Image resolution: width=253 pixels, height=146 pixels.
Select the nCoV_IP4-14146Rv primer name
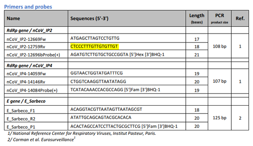click(x=26, y=82)
